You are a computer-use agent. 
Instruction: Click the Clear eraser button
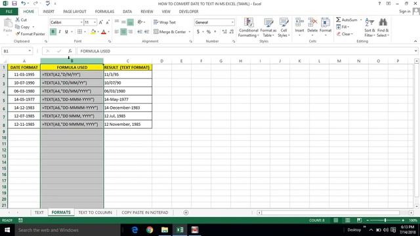[x=345, y=34]
